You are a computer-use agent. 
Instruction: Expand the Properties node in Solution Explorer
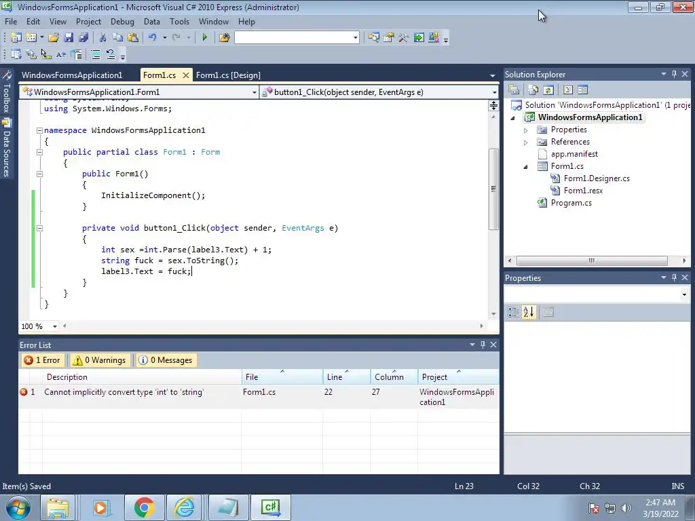pyautogui.click(x=526, y=130)
